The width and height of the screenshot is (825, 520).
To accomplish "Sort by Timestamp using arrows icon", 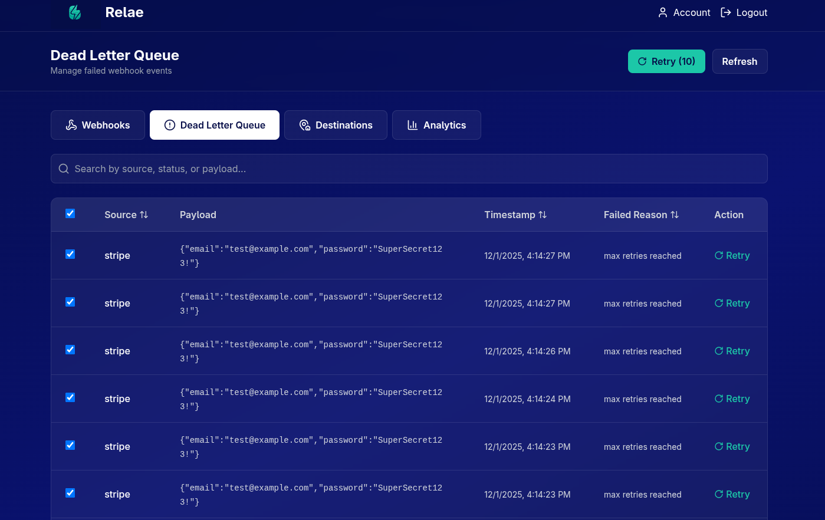I will [x=543, y=215].
